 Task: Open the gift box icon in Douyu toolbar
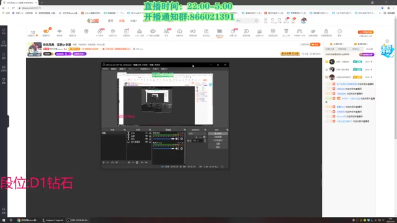coord(86,32)
